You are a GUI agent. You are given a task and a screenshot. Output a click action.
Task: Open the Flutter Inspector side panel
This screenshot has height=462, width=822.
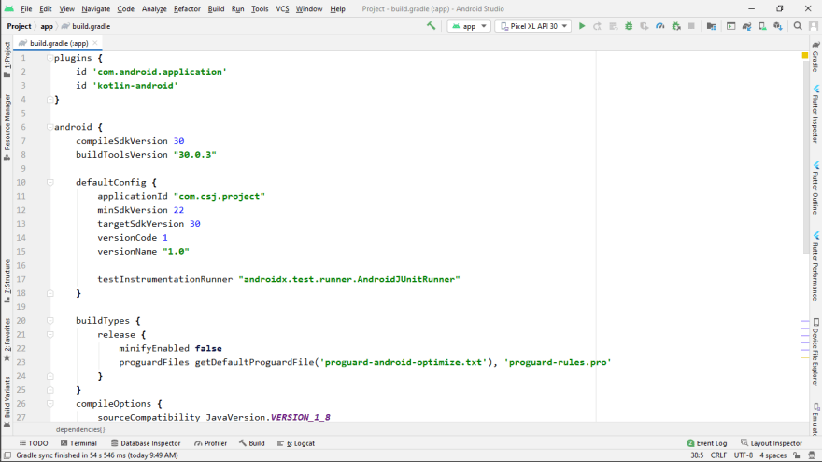tap(815, 114)
